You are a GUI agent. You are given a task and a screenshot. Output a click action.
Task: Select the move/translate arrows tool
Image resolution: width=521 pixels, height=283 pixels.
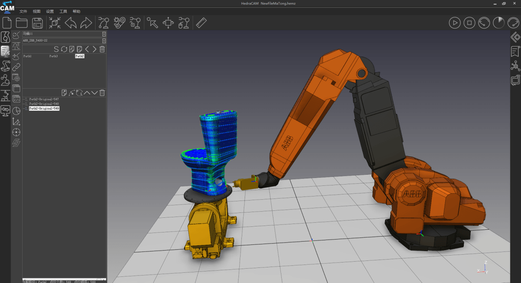click(x=168, y=23)
